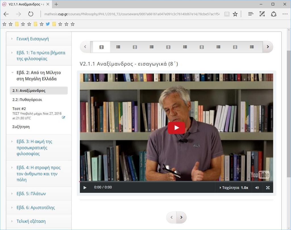Select the fifth unit, a video, in sequence bar
Image resolution: width=291 pixels, height=230 pixels.
coord(168,47)
